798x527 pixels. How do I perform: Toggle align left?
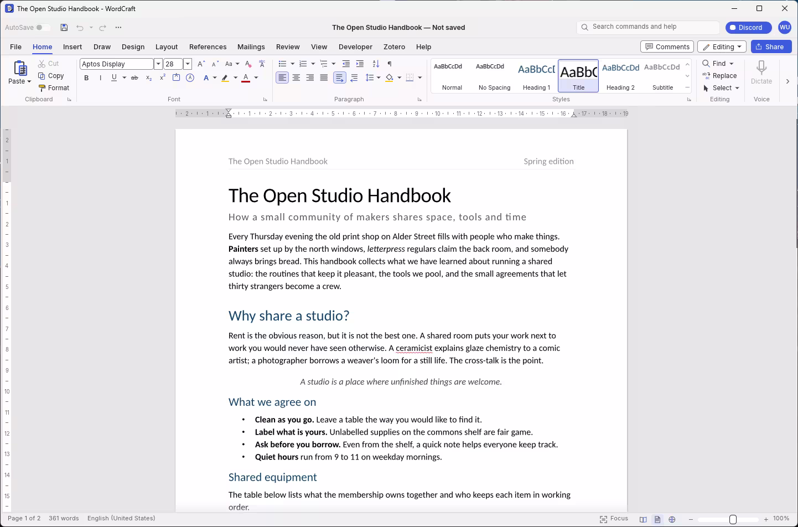coord(283,78)
